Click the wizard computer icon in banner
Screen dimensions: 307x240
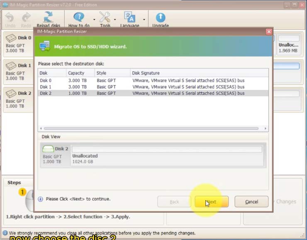45,46
